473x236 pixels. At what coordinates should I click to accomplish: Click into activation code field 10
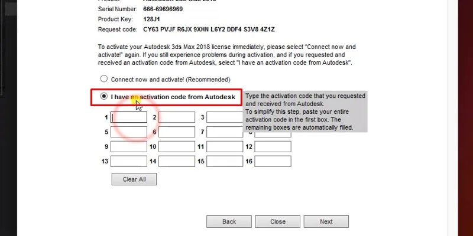tap(177, 147)
